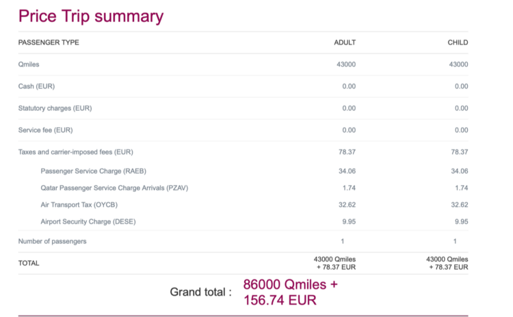Click the 'Statutory charges (EUR)' label

55,108
